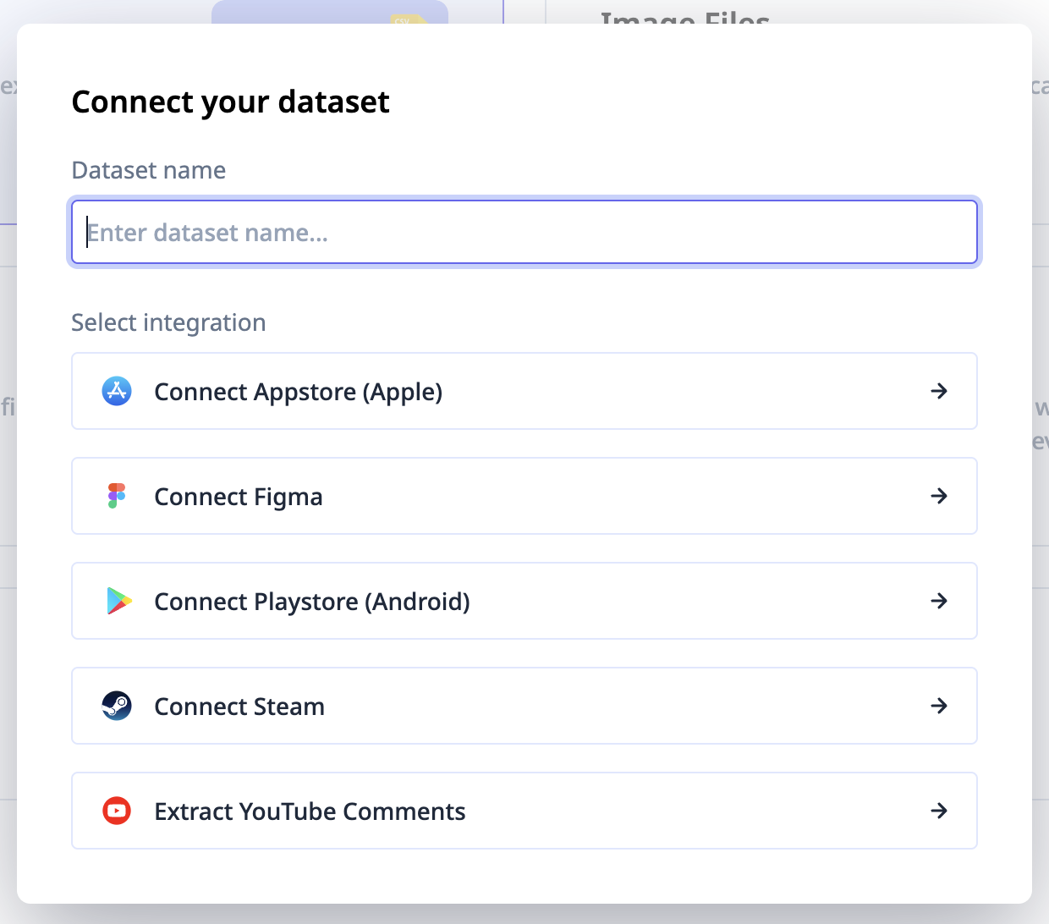The image size is (1049, 924).
Task: Click the Steam logo icon
Action: (x=117, y=706)
